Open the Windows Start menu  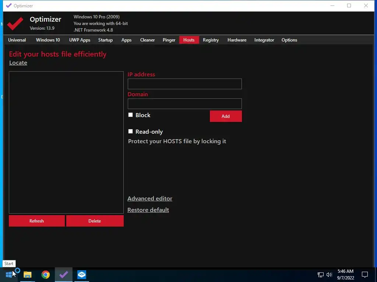pyautogui.click(x=9, y=275)
